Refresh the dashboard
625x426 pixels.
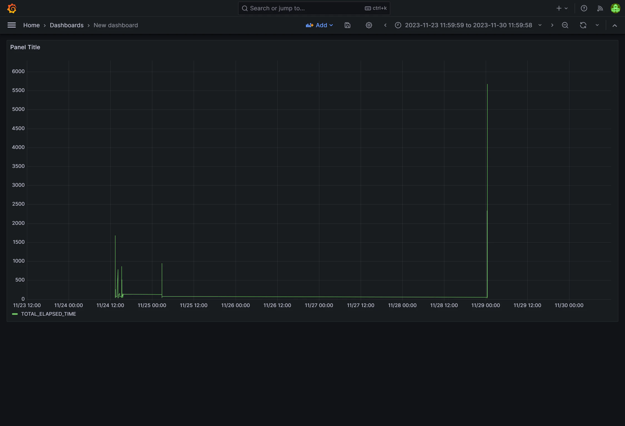(x=583, y=25)
